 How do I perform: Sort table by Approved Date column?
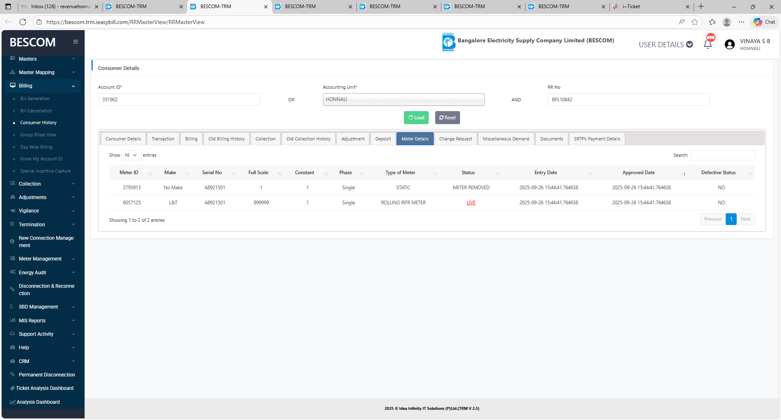pos(639,173)
